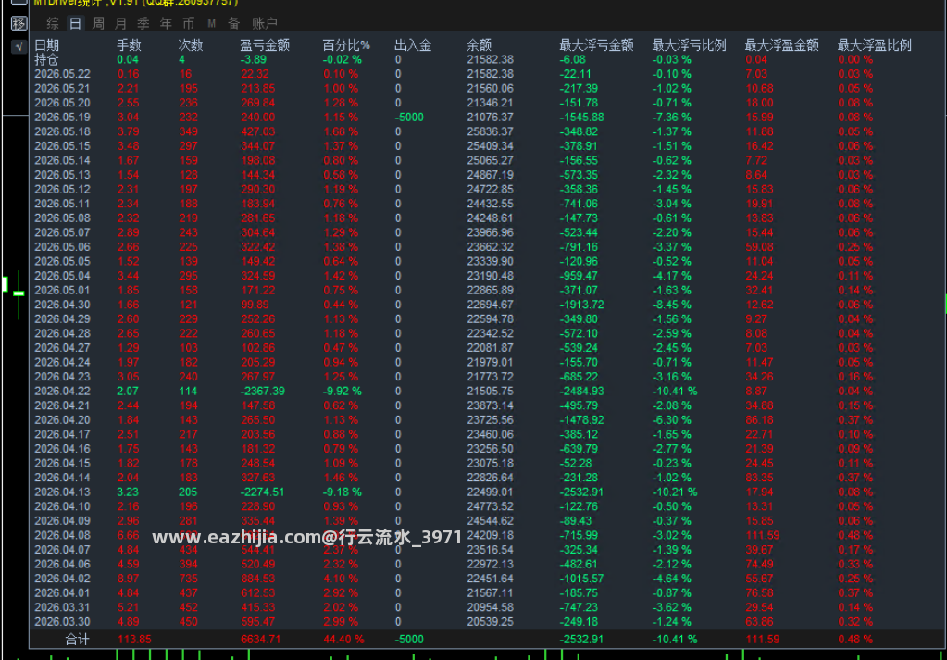Click the 移 (move panel) button
Viewport: 947px width, 660px height.
(x=19, y=23)
